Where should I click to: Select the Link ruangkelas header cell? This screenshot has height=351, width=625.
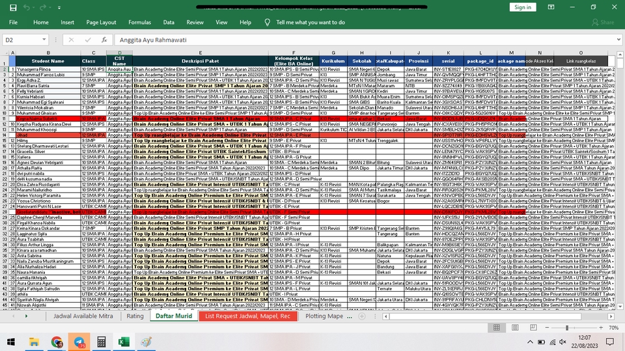[x=581, y=61]
